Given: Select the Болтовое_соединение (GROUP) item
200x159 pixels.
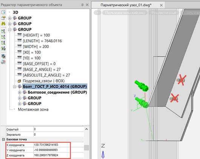Looking at the screenshot, I should pos(57,92).
